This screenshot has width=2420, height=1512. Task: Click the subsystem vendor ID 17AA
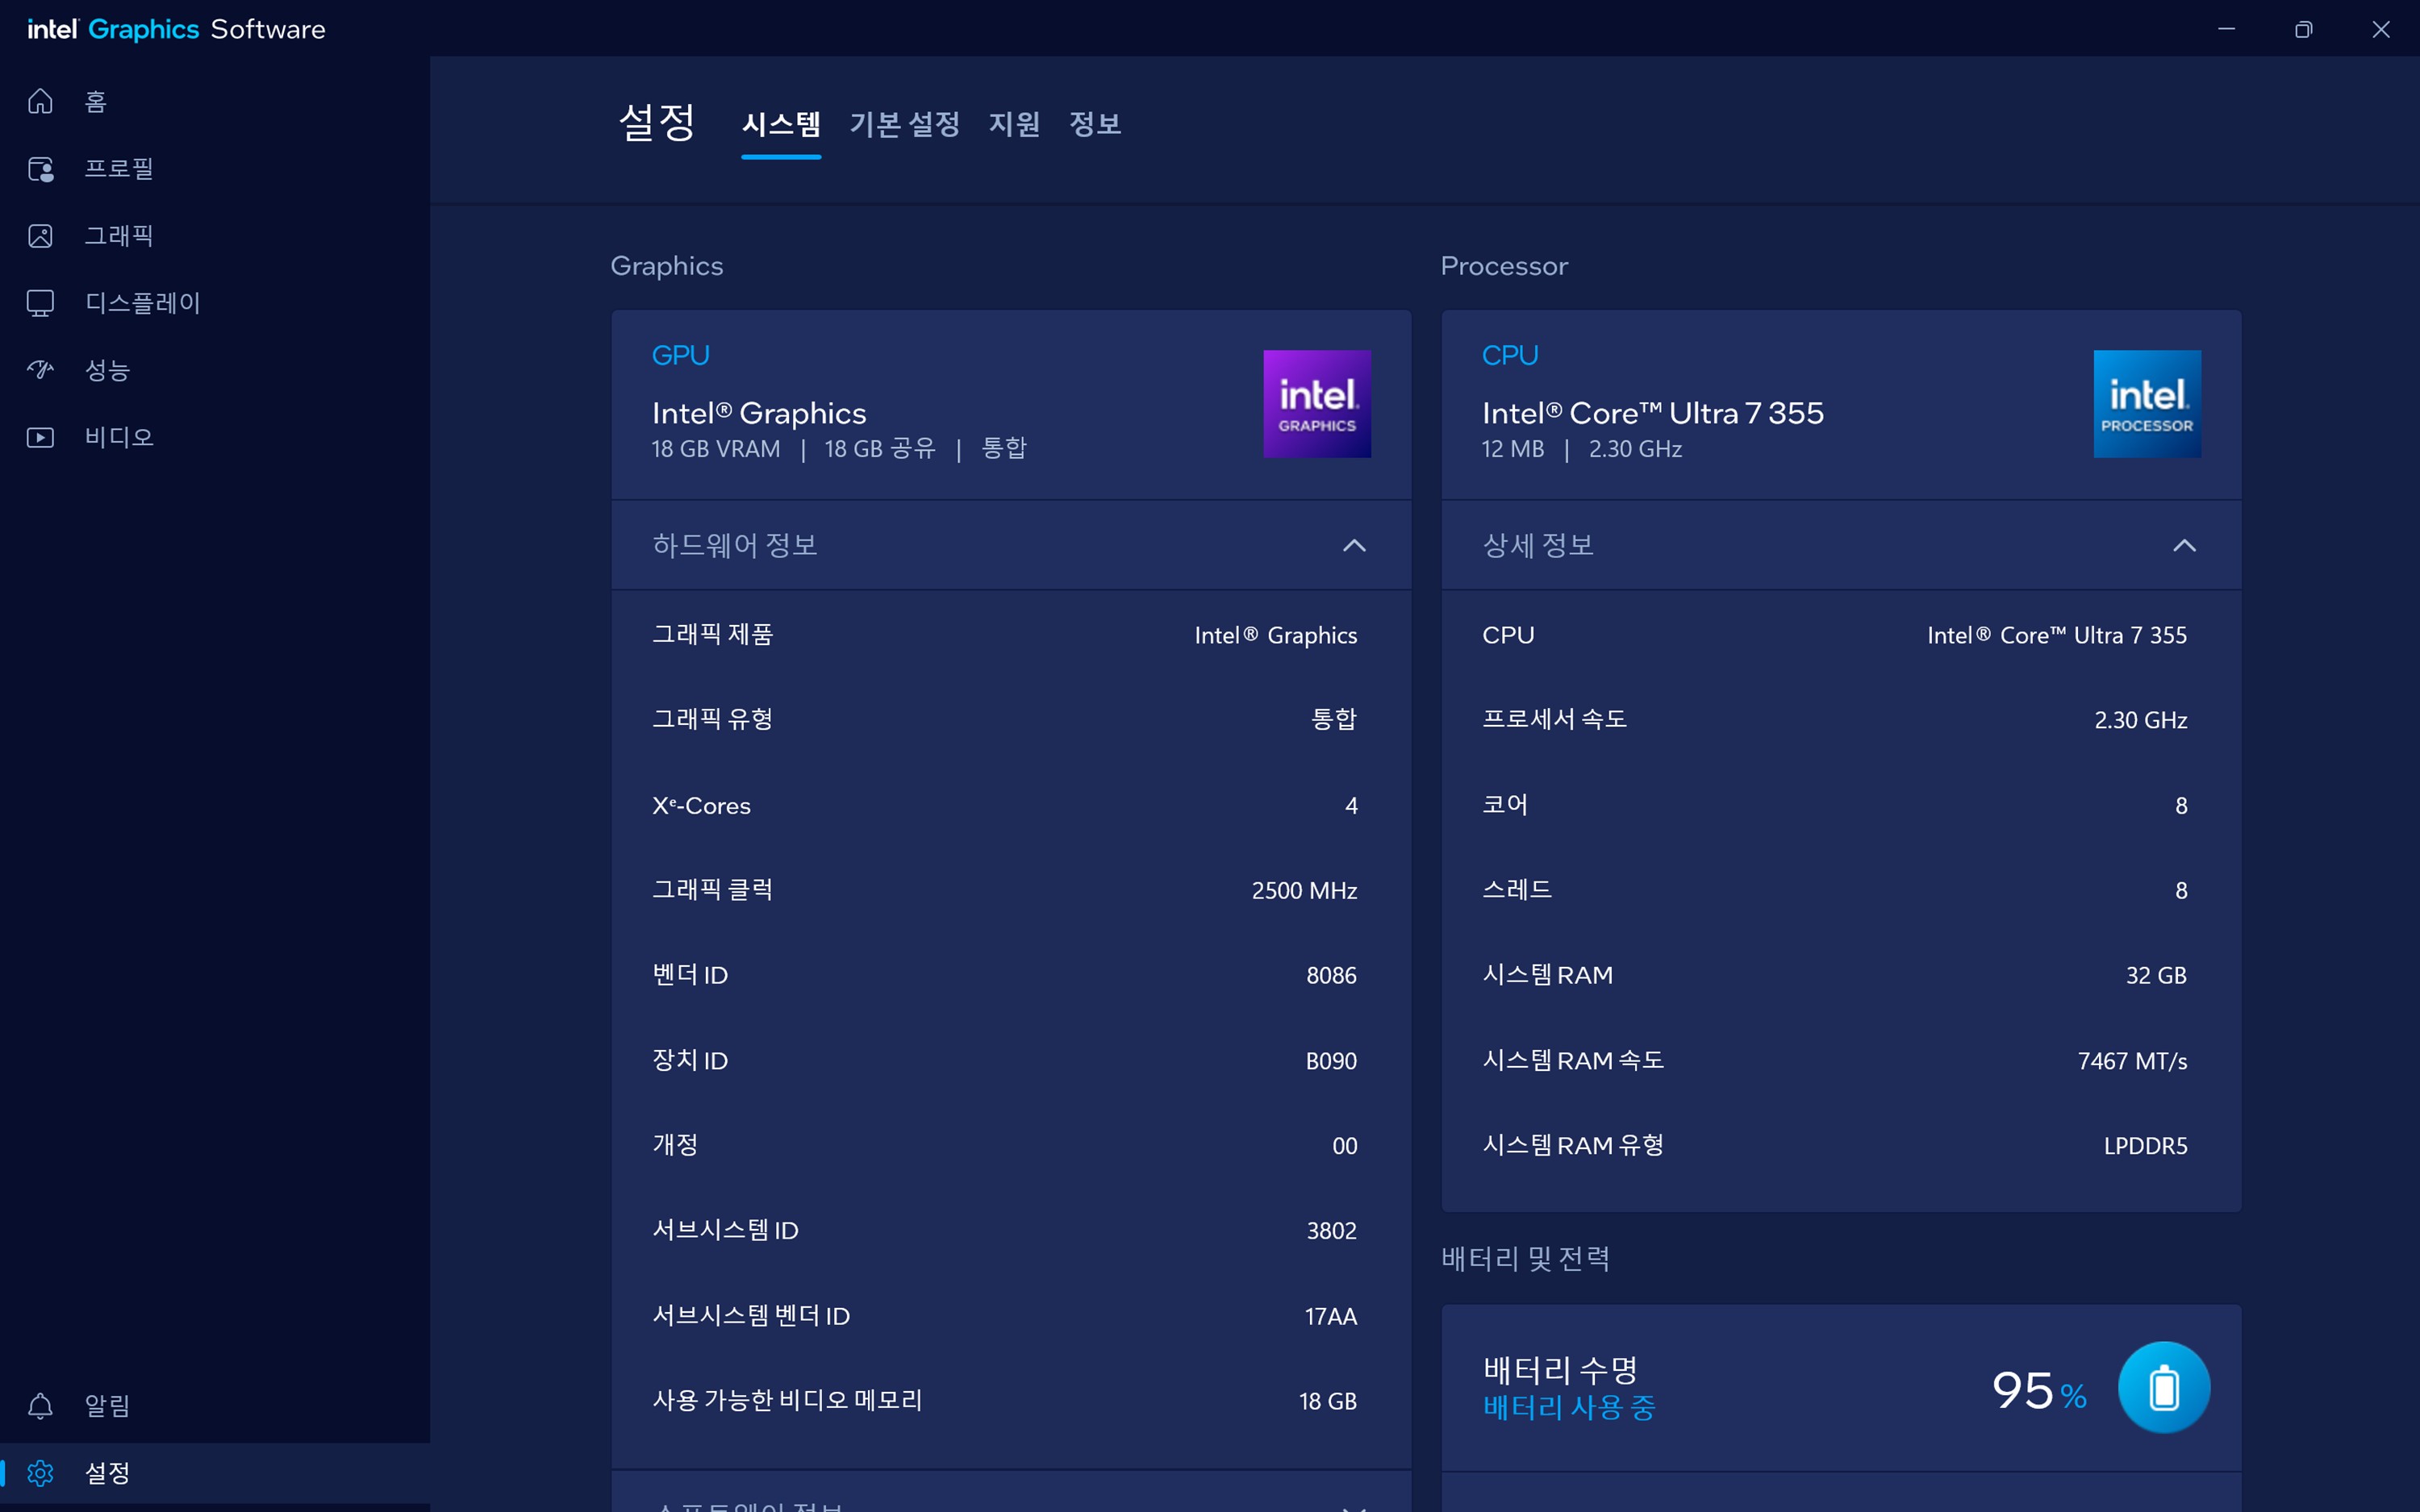pyautogui.click(x=1330, y=1316)
